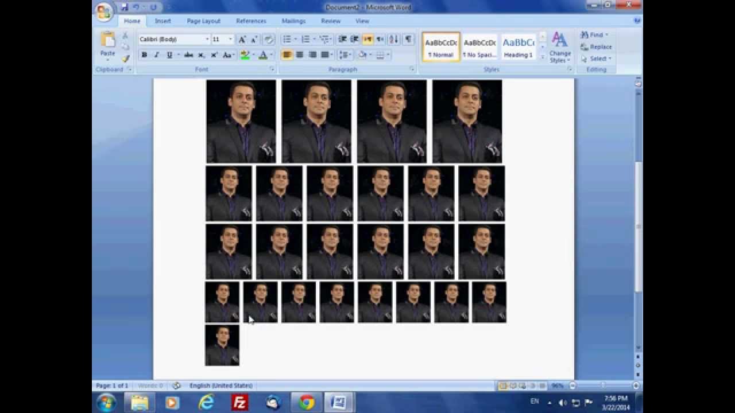Click the proofing check status icon
735x413 pixels.
tap(176, 385)
